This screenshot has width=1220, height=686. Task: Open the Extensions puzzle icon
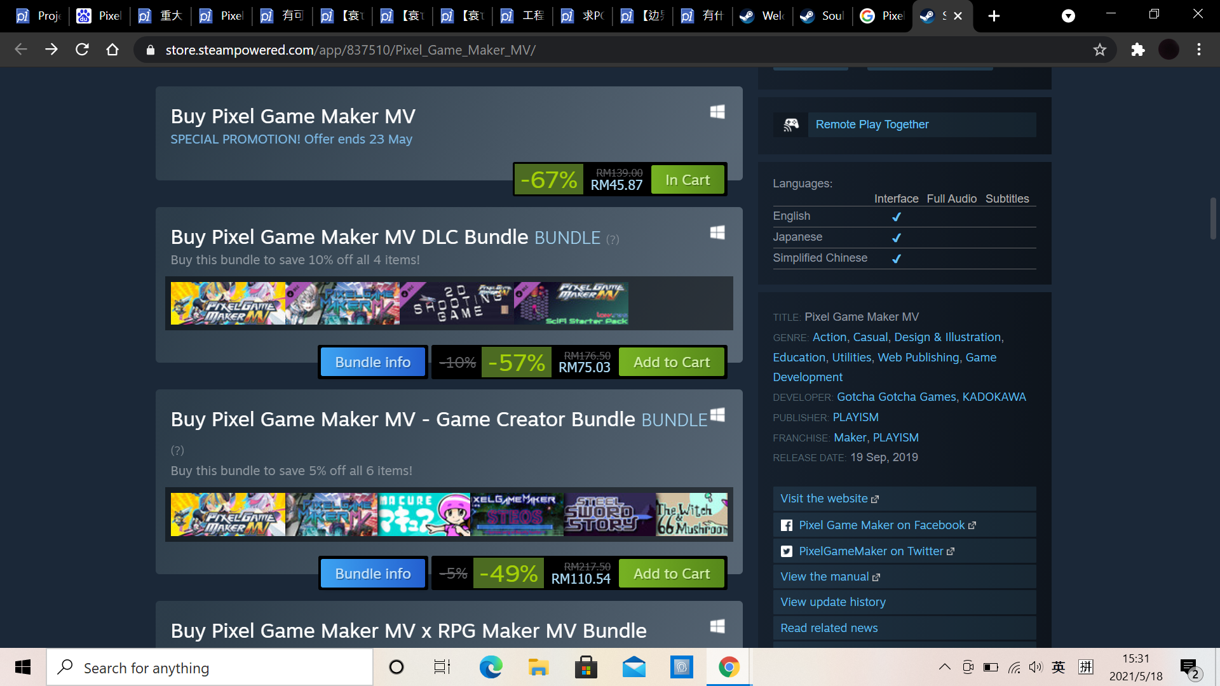(1138, 50)
